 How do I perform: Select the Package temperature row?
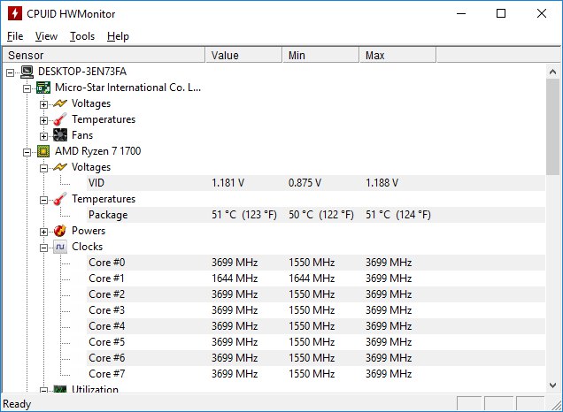(x=108, y=215)
